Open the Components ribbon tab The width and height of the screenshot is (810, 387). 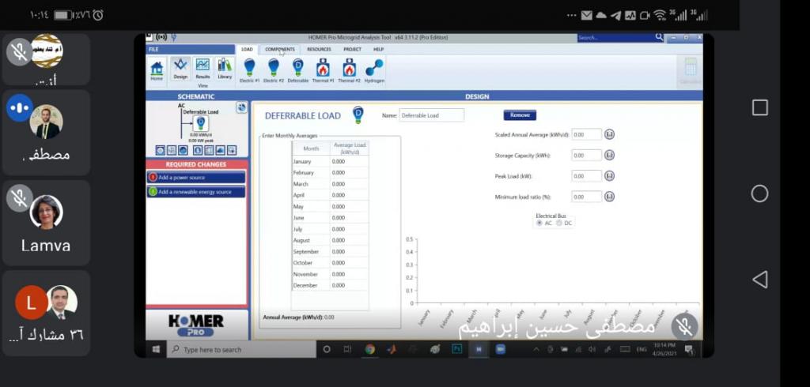280,49
